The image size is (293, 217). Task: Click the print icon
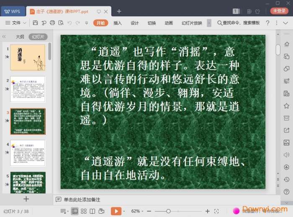[x=52, y=23]
